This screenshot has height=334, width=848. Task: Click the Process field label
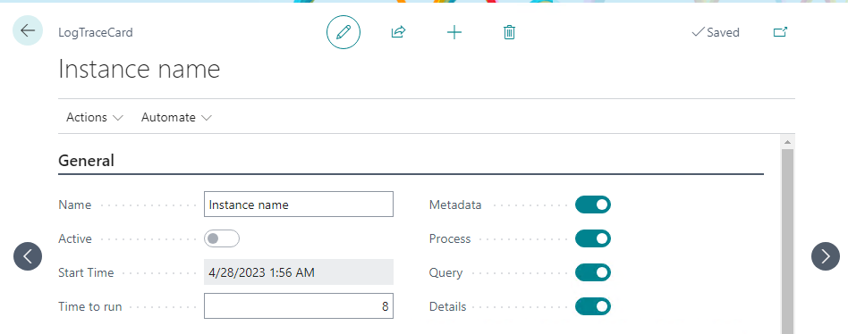pyautogui.click(x=450, y=238)
